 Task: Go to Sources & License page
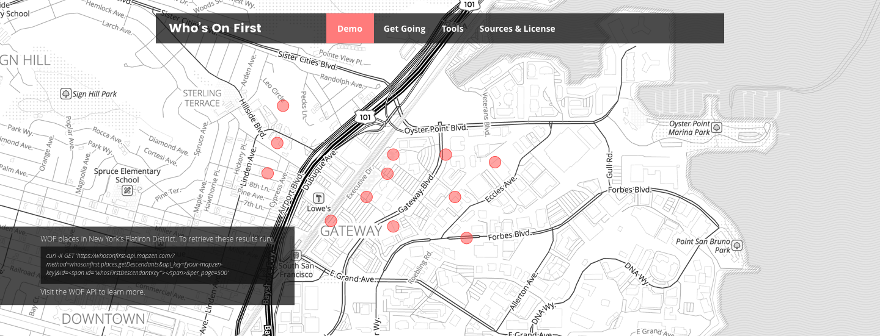(517, 29)
